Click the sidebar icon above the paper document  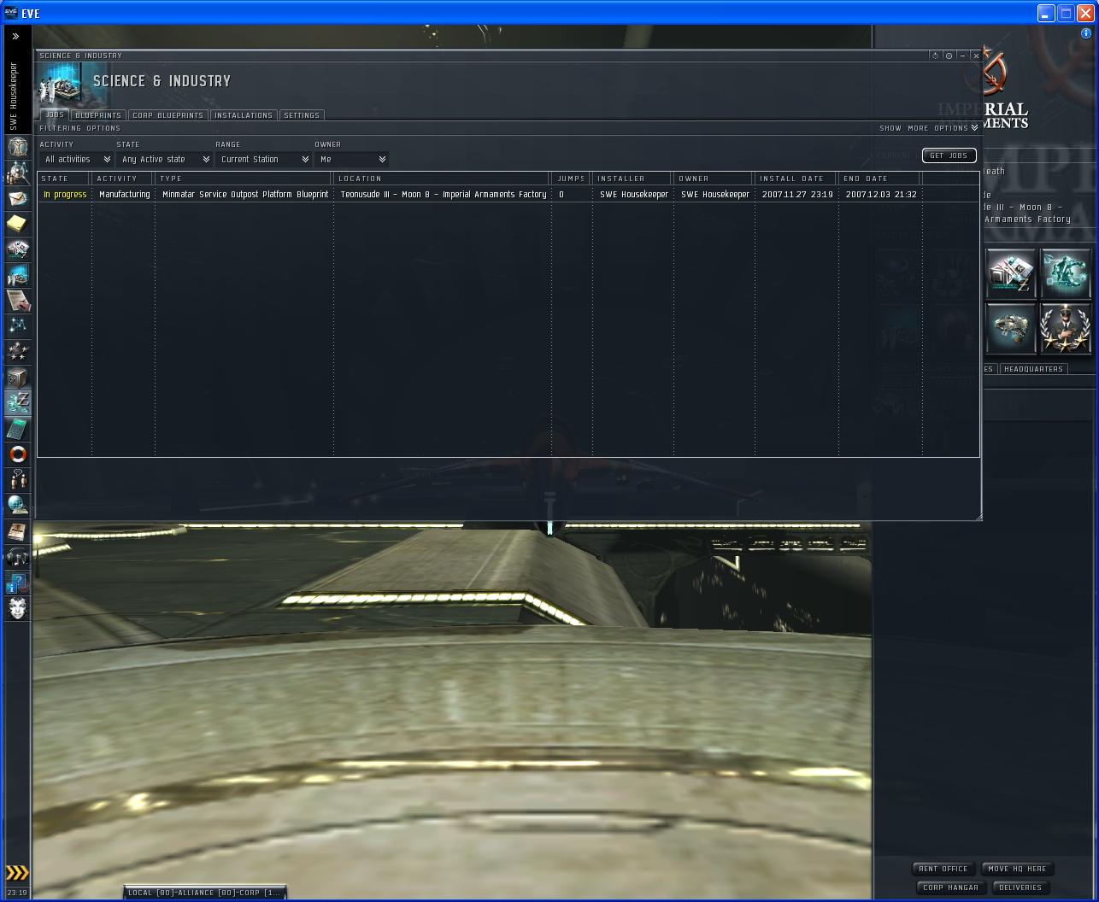18,275
